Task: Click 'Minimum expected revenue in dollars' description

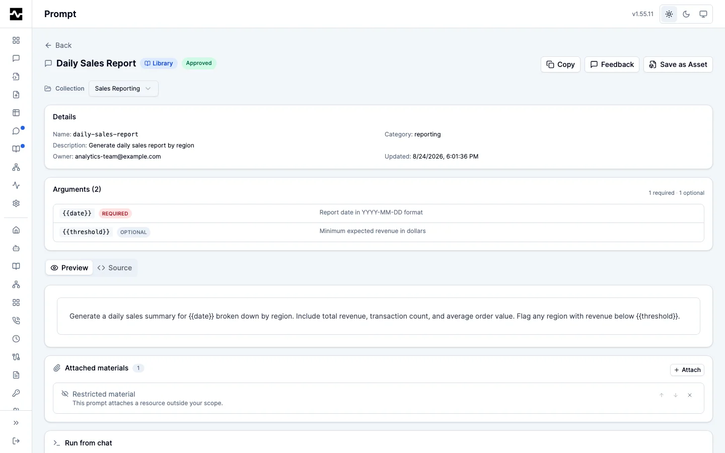Action: point(373,231)
